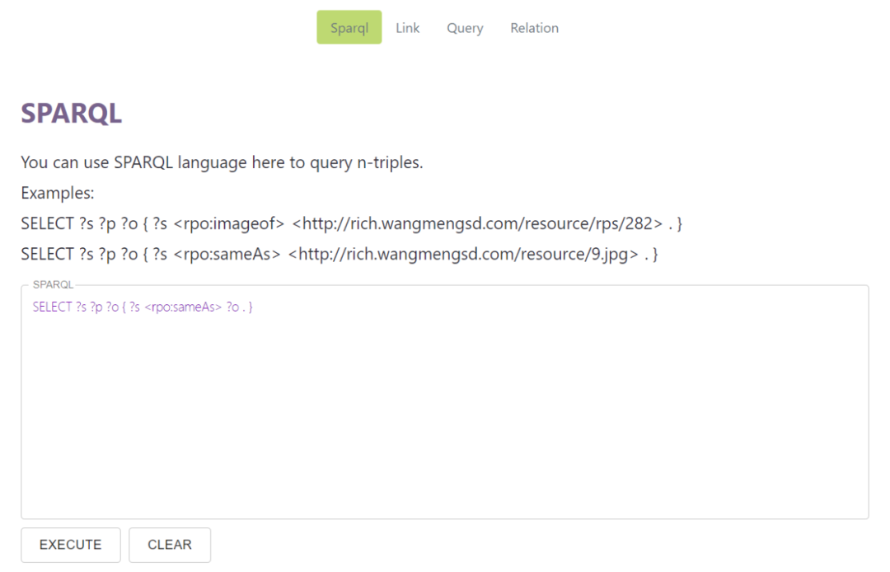Click the purple SPARQL page heading
Viewport: 890px width, 572px height.
tap(71, 114)
